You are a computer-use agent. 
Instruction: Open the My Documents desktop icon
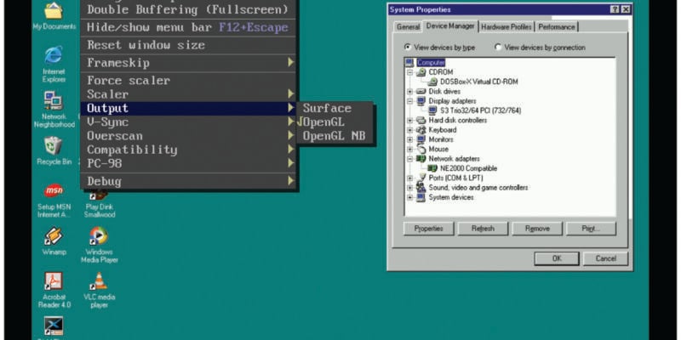tap(54, 11)
